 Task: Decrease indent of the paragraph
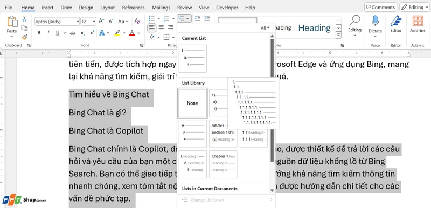tap(197, 18)
